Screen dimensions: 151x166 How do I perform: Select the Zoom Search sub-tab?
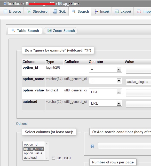[x=61, y=31]
